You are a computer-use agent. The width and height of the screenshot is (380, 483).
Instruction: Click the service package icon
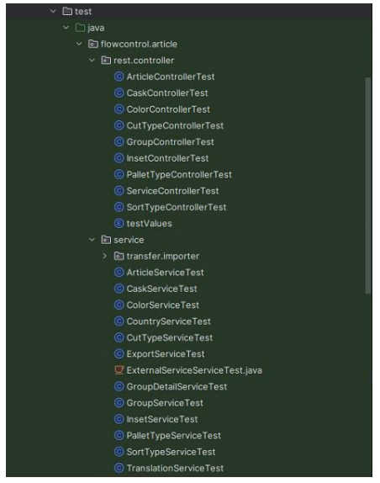tap(106, 240)
